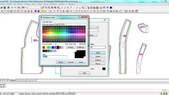Select the blue standard color swatch
The width and height of the screenshot is (169, 95).
(x=53, y=47)
